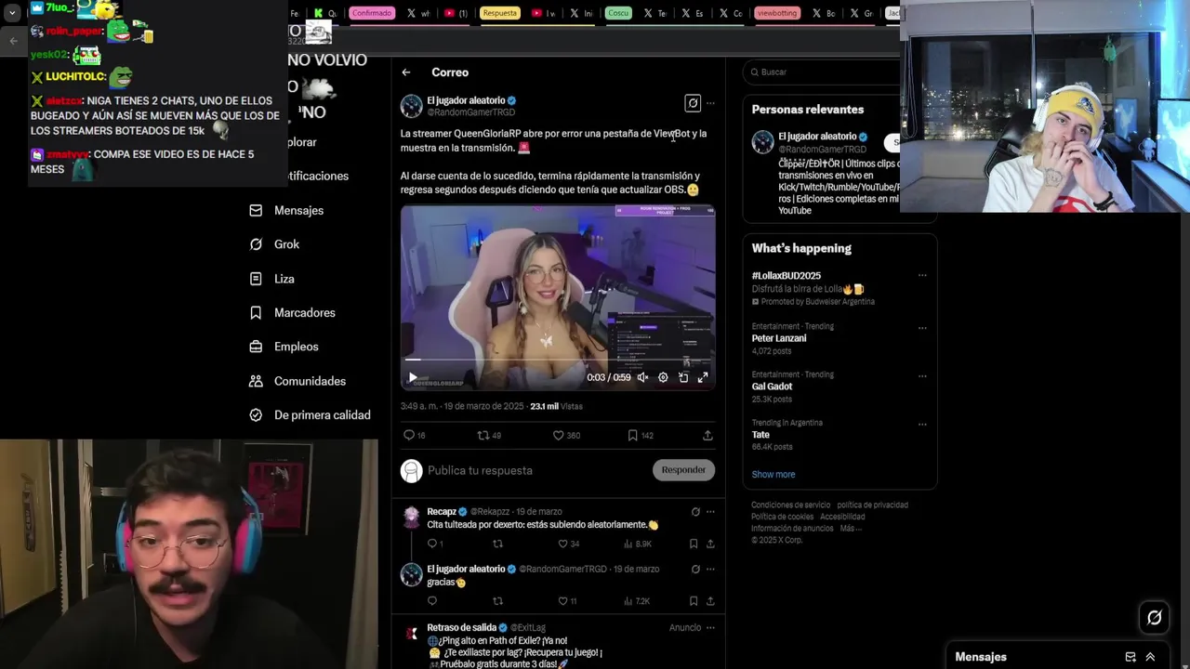Open Liza in the sidebar

271,279
